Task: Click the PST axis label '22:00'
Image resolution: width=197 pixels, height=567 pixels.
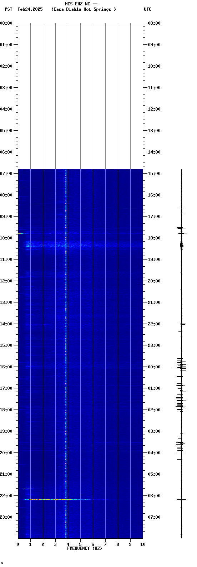Action: [x=6, y=496]
